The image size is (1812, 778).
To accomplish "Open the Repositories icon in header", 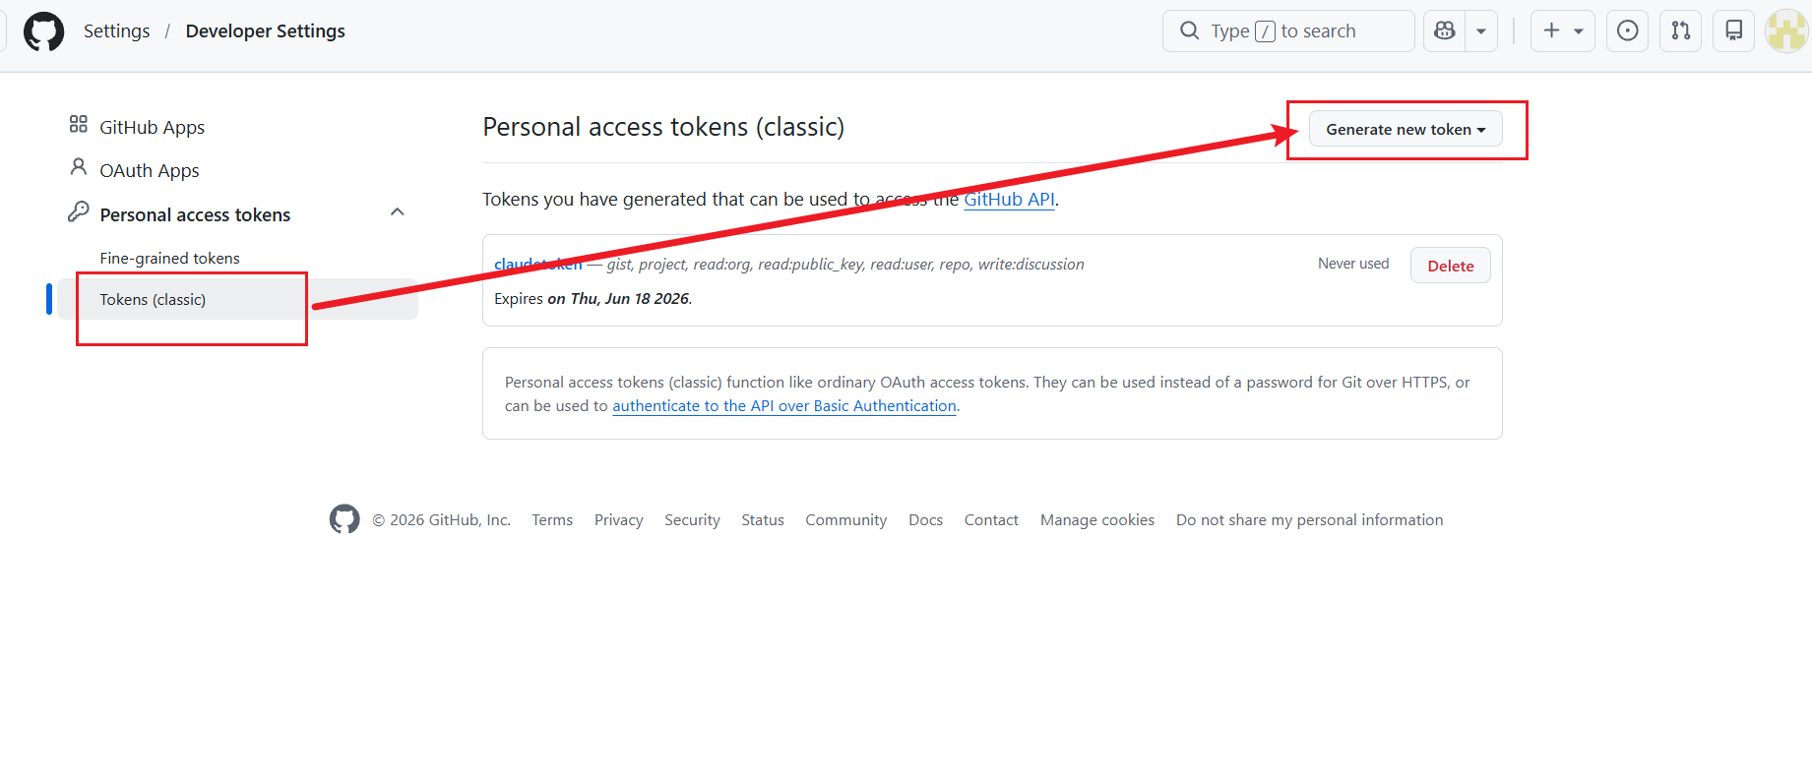I will [x=1734, y=30].
